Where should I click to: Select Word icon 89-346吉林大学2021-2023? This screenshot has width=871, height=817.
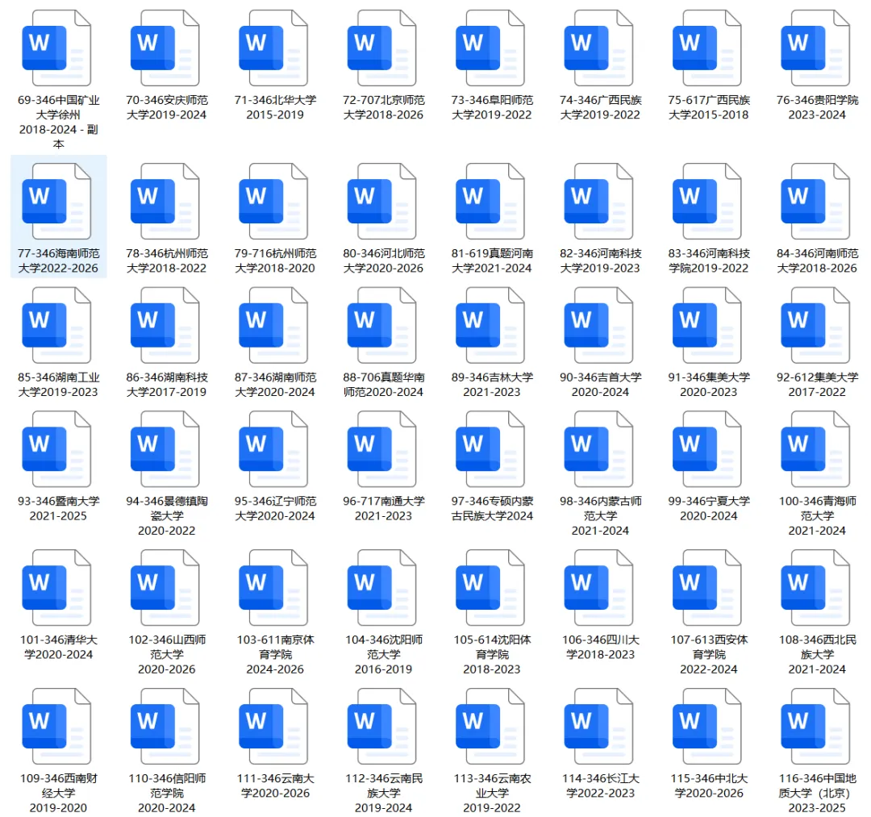click(x=490, y=326)
